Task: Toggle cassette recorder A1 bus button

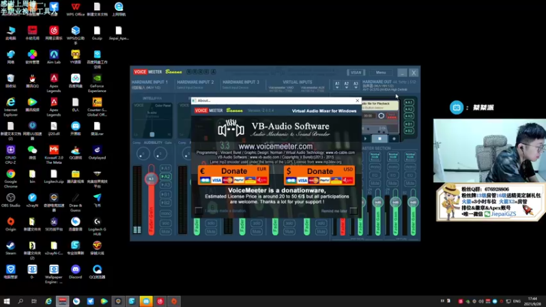Action: [x=409, y=102]
